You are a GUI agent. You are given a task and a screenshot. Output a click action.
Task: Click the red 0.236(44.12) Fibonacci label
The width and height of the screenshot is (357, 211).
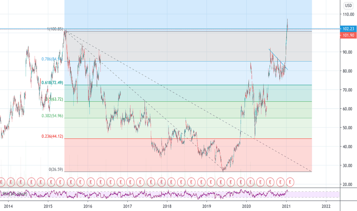tap(52, 136)
